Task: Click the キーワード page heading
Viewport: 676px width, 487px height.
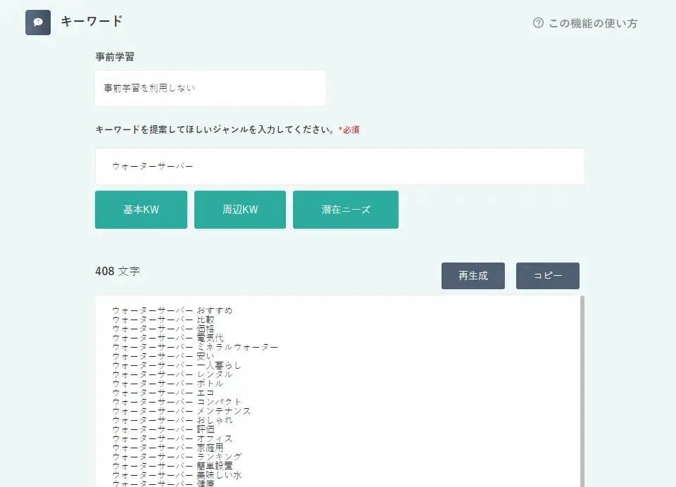Action: [x=92, y=21]
